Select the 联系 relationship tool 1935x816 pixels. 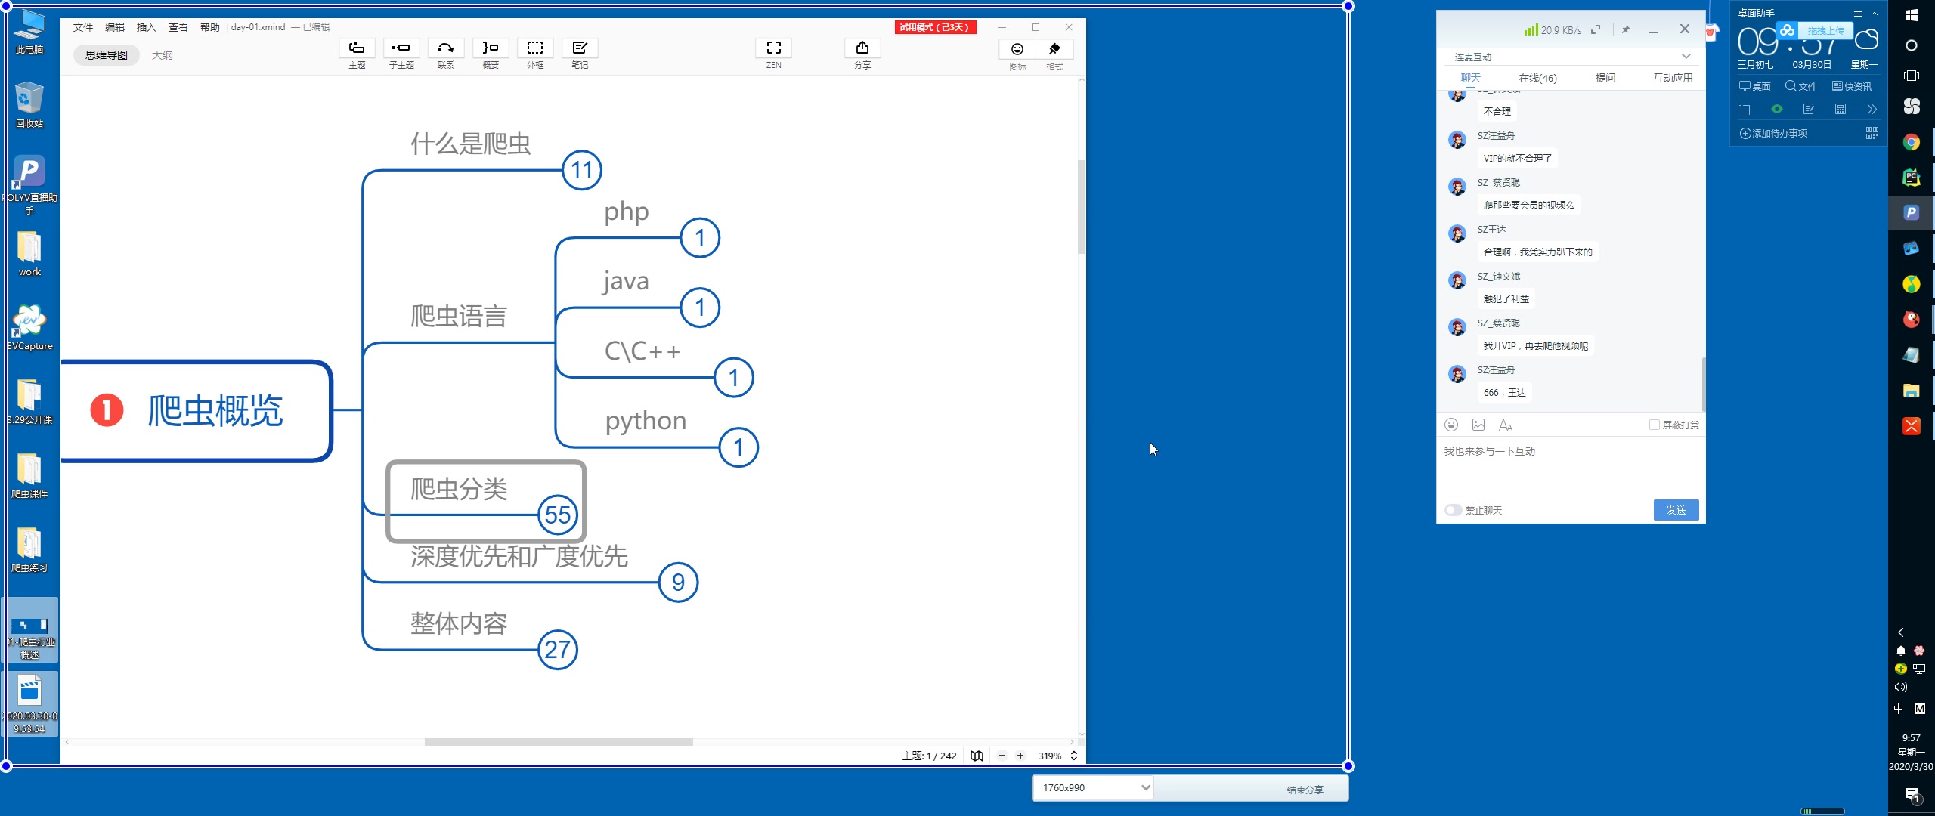(445, 48)
